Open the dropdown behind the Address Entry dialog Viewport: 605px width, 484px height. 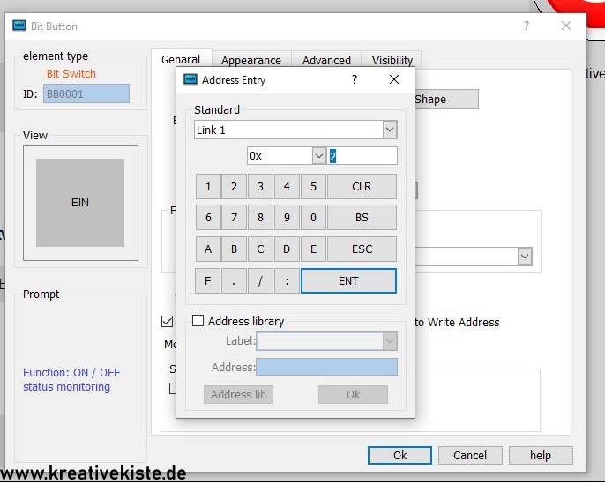[x=525, y=256]
